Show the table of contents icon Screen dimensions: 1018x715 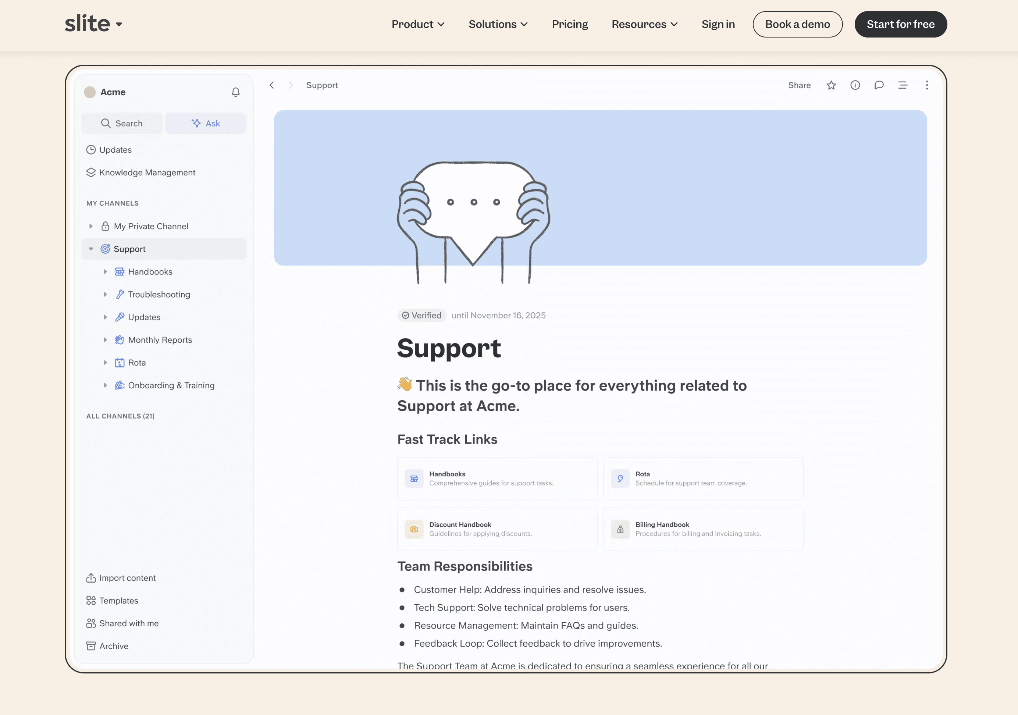903,85
